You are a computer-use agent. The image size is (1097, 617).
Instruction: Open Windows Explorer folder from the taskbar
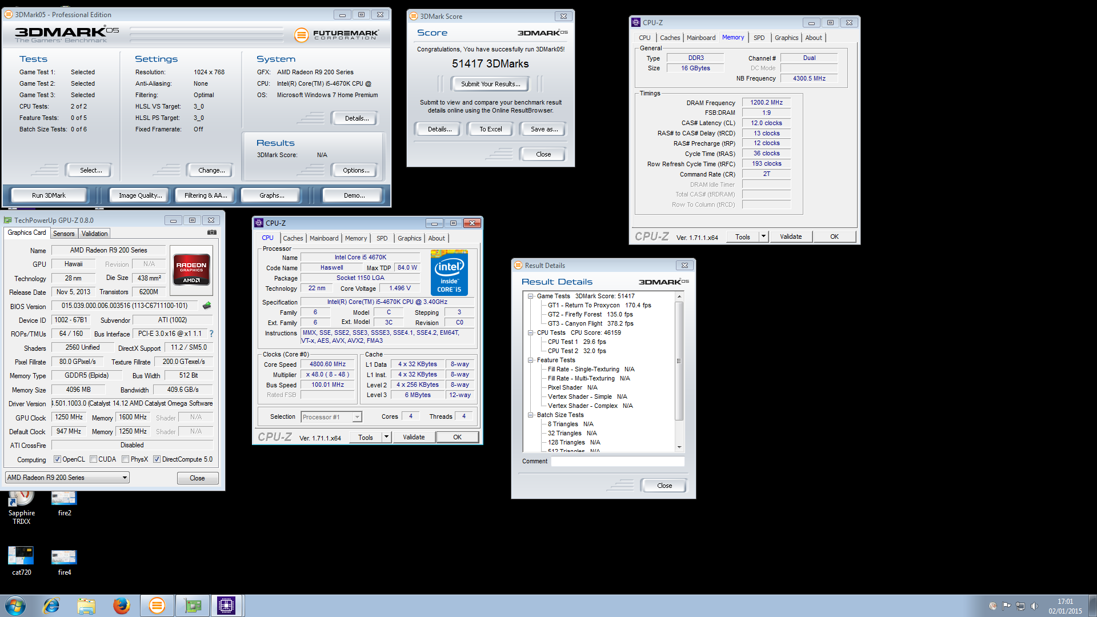[86, 606]
